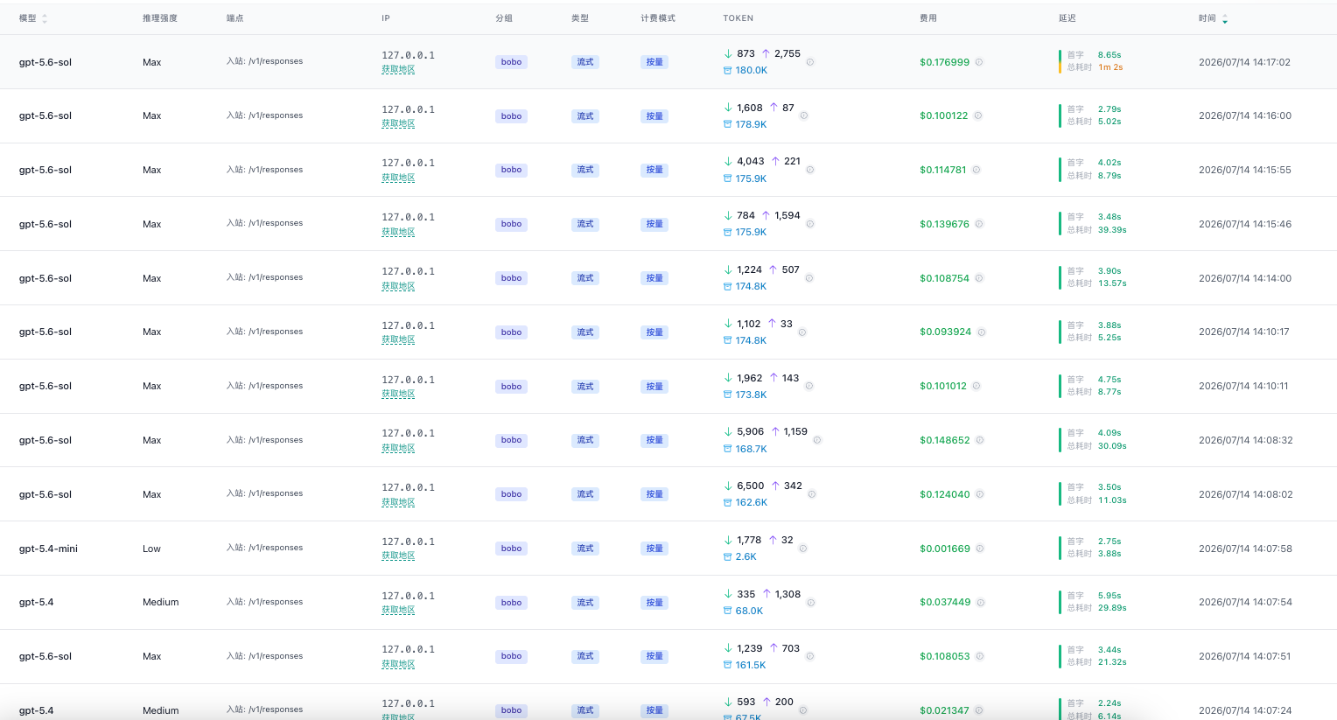Click 获取地区 link in the 14:14:00 row
Screen dimensions: 1337x720
398,286
